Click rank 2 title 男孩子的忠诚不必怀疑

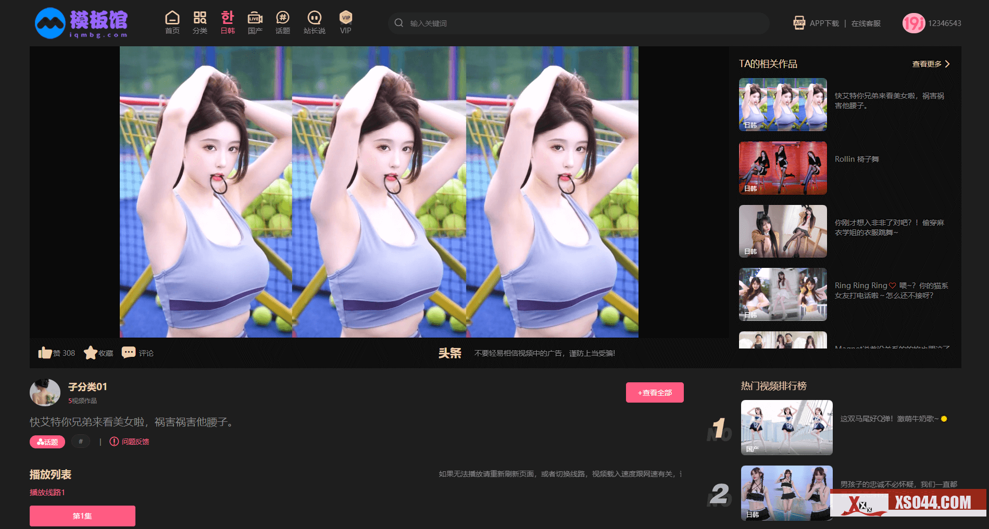pos(898,484)
